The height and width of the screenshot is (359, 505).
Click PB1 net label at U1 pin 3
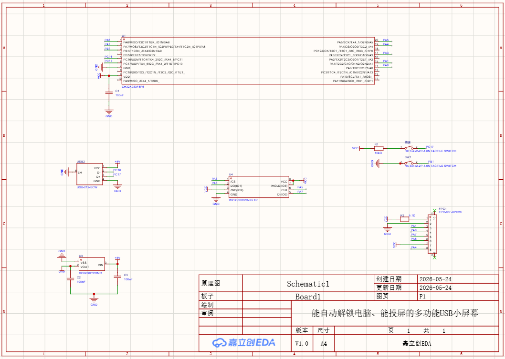(107, 48)
